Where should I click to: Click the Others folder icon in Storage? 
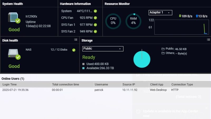[163, 53]
